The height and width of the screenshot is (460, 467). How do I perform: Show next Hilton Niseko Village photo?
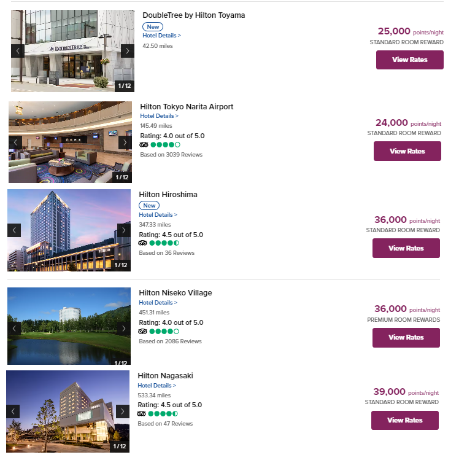point(123,328)
